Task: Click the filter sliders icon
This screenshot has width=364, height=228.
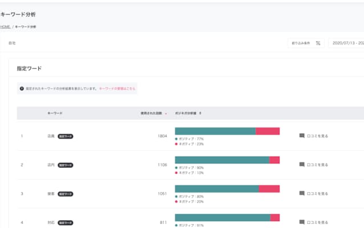Action: click(x=318, y=43)
